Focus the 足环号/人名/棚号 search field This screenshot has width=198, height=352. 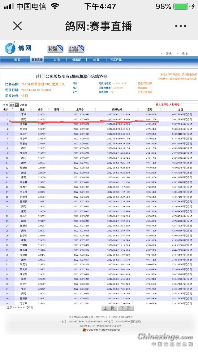(189, 105)
